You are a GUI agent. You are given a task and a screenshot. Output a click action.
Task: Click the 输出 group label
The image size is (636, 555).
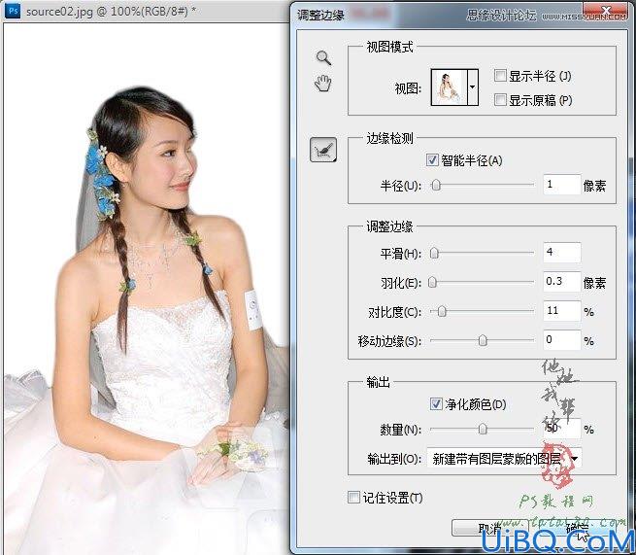coord(378,382)
